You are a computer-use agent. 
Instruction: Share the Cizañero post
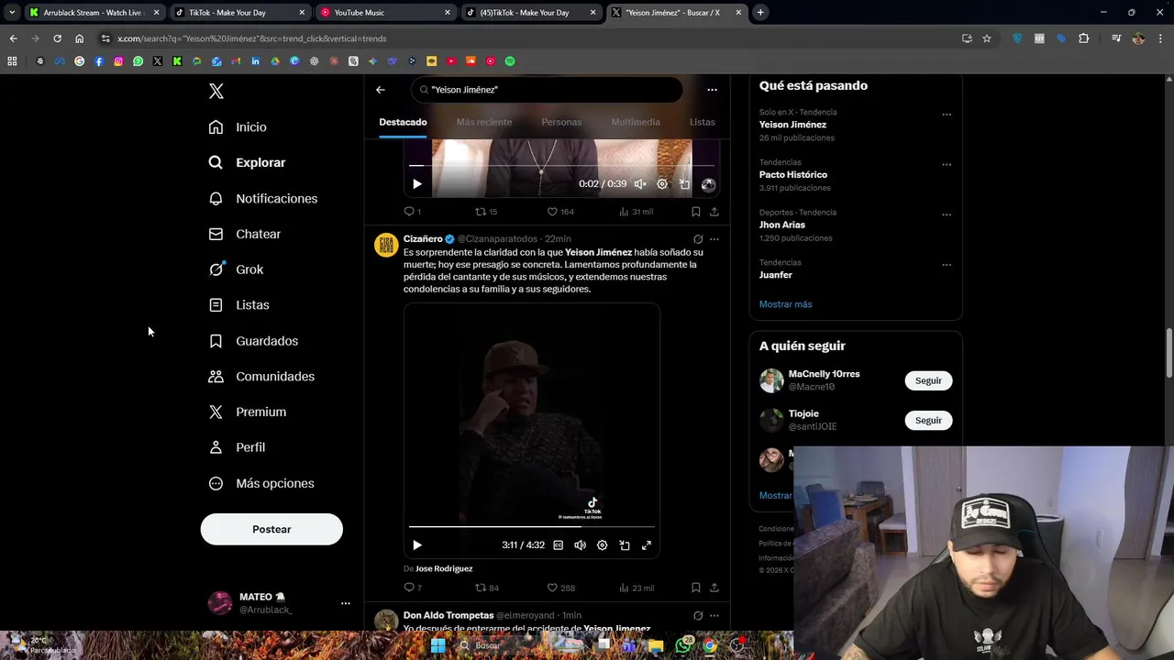[714, 588]
